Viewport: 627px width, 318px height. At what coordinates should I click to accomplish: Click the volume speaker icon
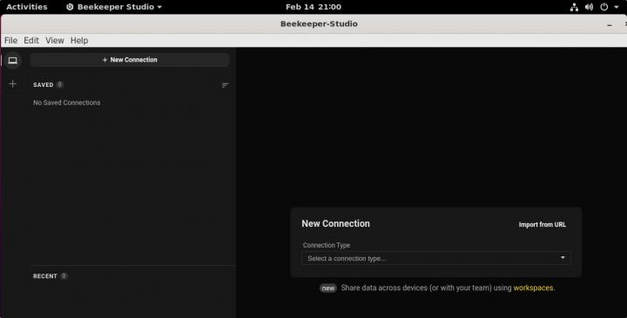point(589,7)
